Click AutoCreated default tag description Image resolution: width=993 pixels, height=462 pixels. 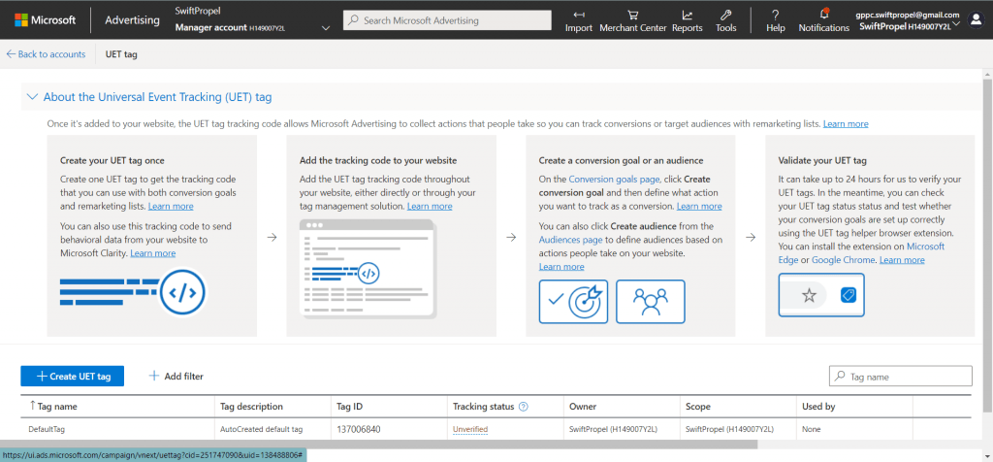point(262,429)
